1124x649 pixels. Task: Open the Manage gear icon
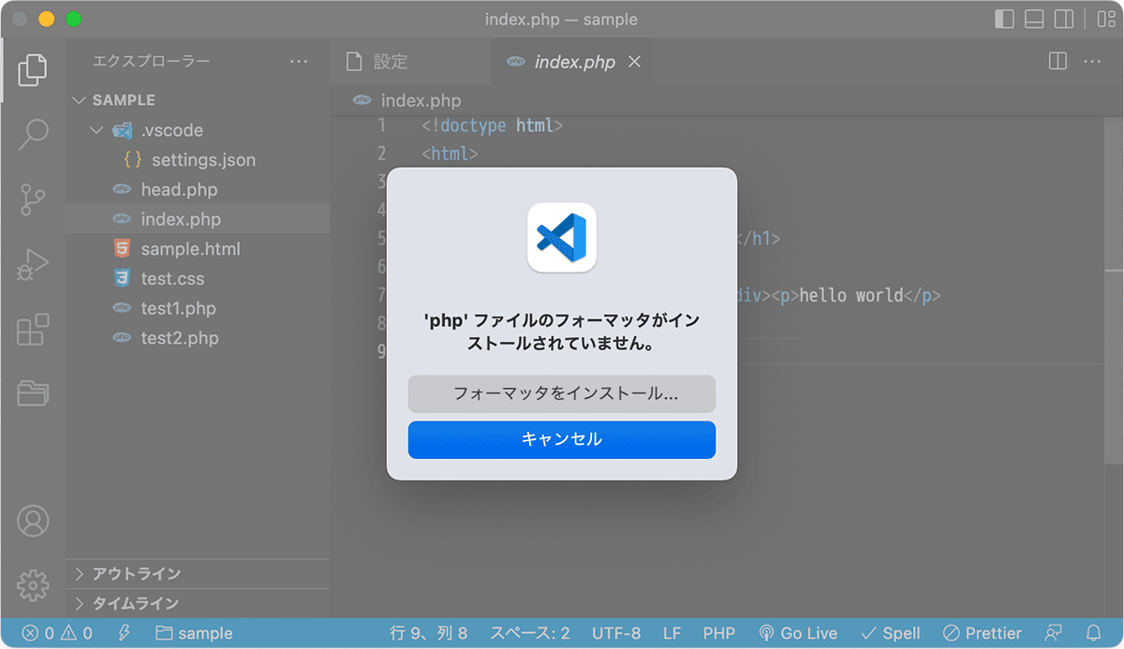[33, 585]
